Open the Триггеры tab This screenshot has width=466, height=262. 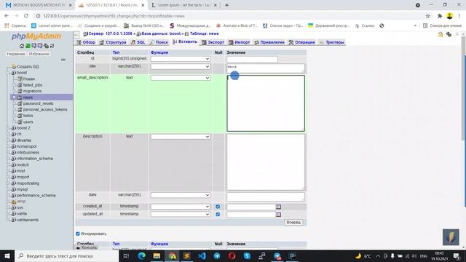[332, 42]
